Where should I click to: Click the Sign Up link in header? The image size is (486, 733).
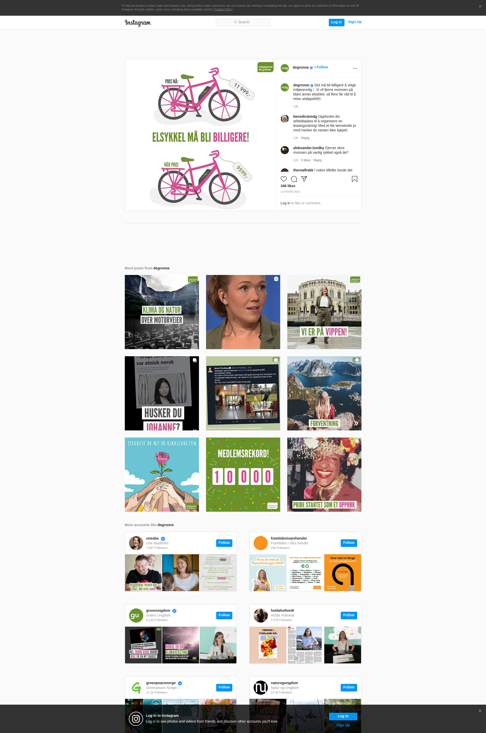click(355, 22)
